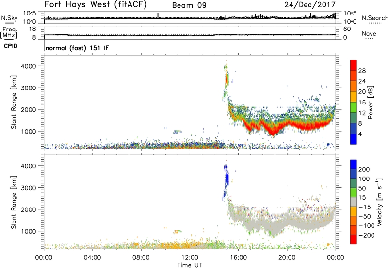Screen dimensions: 388x268
Task: Click the 'Fort Hays West (fitACF)' title
Action: click(96, 4)
